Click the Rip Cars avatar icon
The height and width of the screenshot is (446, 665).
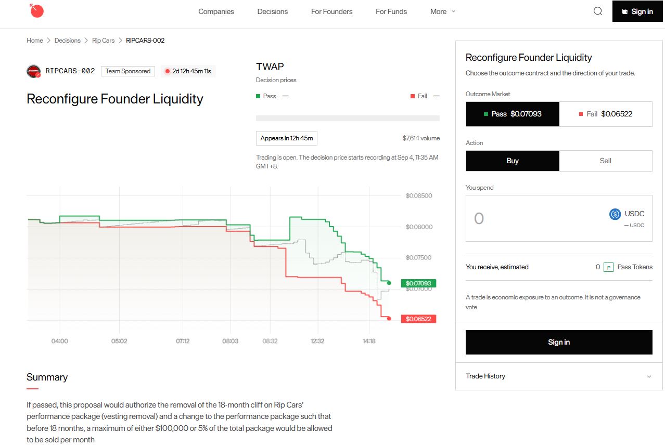(34, 71)
